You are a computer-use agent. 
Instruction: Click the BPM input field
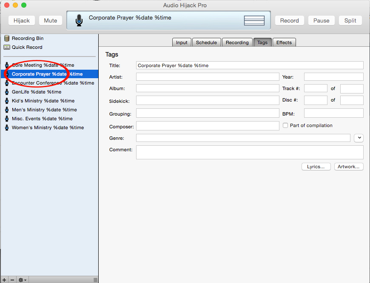pyautogui.click(x=334, y=113)
